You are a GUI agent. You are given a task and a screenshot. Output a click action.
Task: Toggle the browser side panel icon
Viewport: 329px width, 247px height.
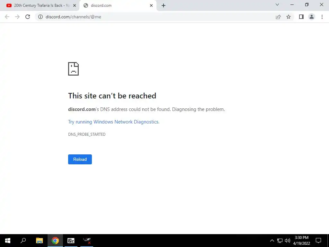click(301, 17)
